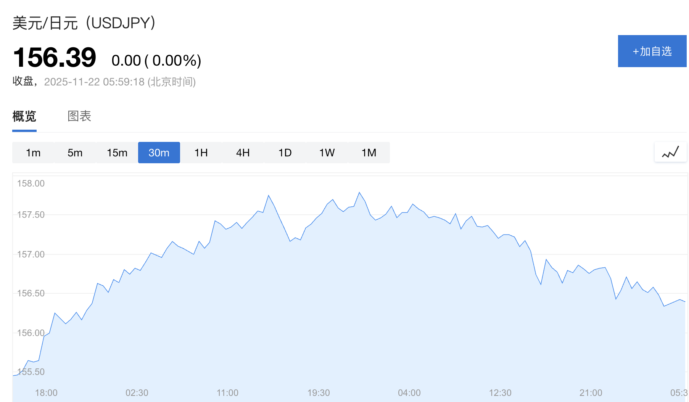
Task: Select the 1m interval
Action: click(33, 153)
